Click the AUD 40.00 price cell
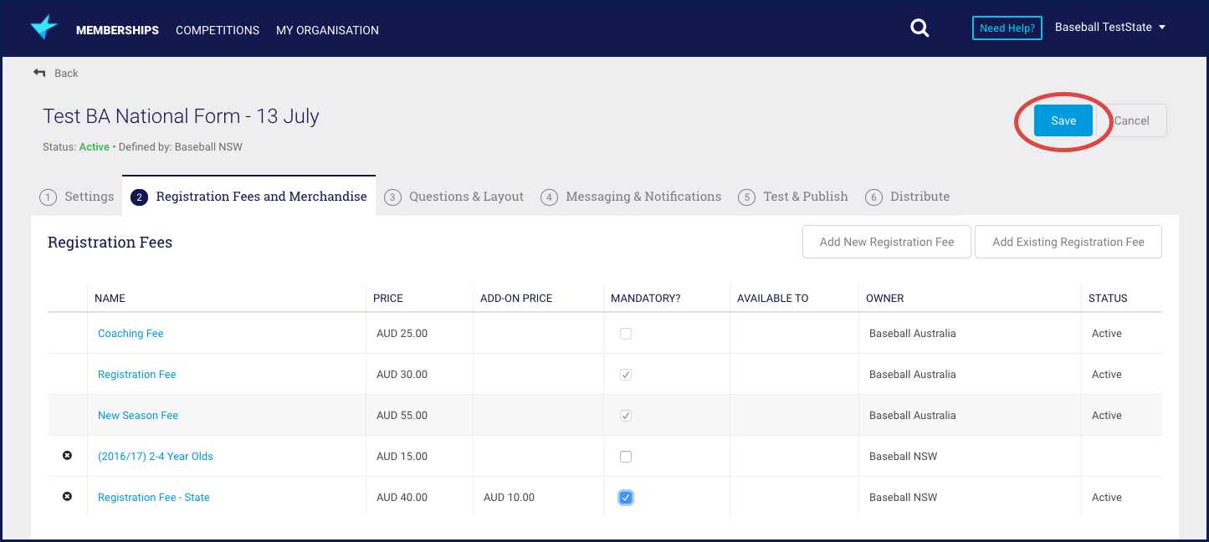1209x542 pixels. (402, 497)
